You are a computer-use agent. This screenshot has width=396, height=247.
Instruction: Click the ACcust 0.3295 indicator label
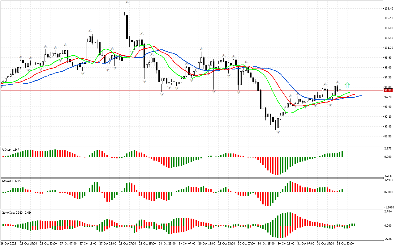[11, 181]
